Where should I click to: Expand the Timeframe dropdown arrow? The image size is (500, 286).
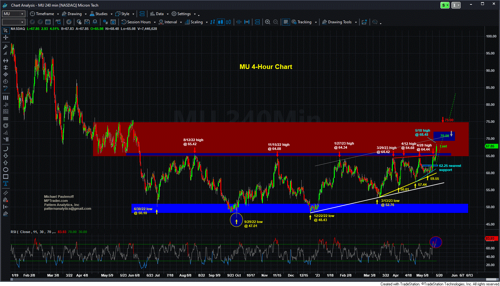coord(58,14)
